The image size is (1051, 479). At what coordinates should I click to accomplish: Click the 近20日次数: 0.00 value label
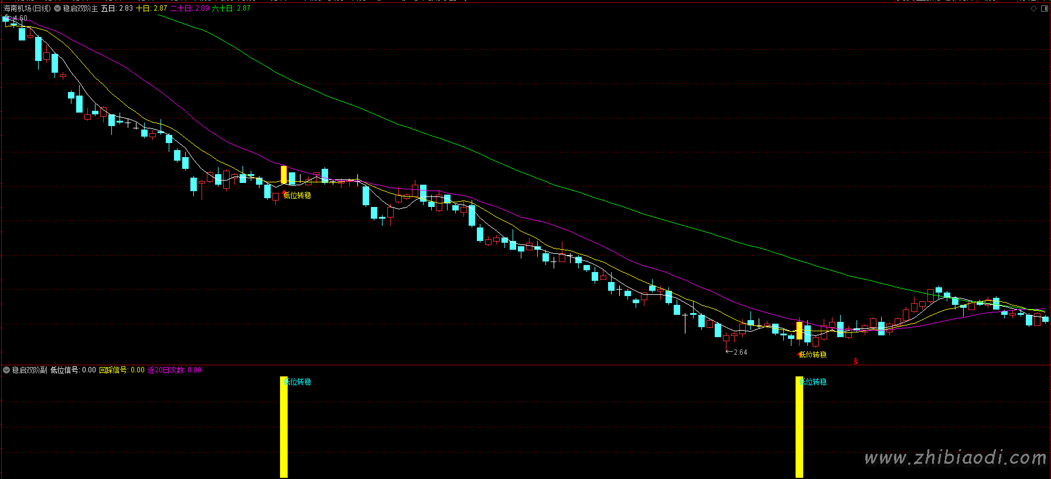[175, 370]
